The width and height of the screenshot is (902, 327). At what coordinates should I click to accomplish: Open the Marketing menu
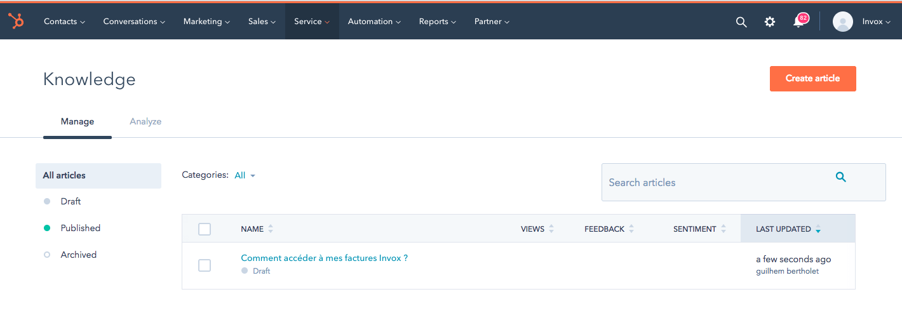tap(207, 22)
